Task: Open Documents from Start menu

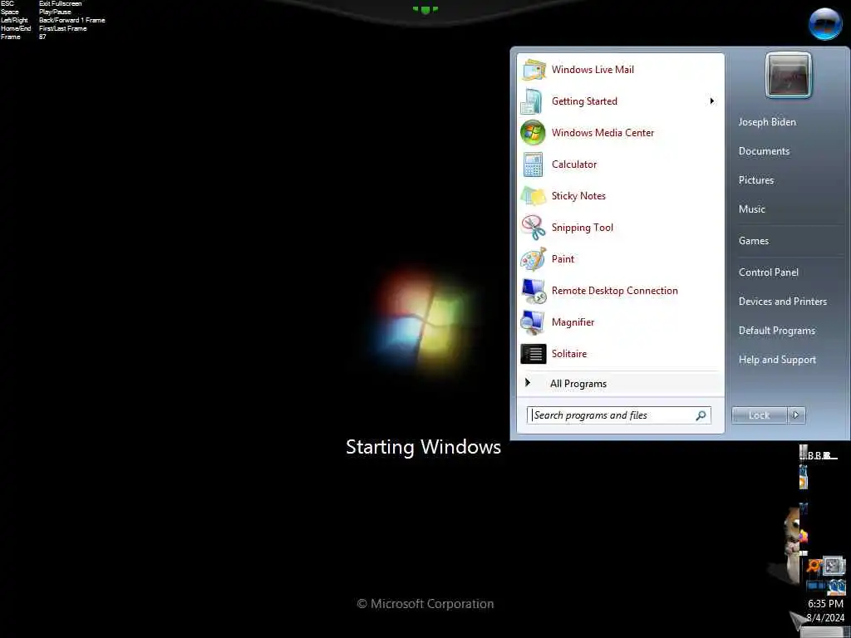Action: pos(764,151)
